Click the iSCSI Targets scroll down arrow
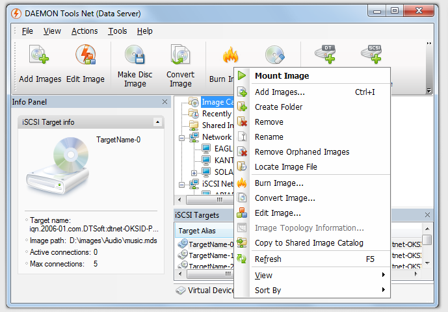Image resolution: width=448 pixels, height=312 pixels. [427, 263]
